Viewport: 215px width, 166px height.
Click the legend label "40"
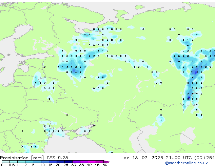pos(89,165)
